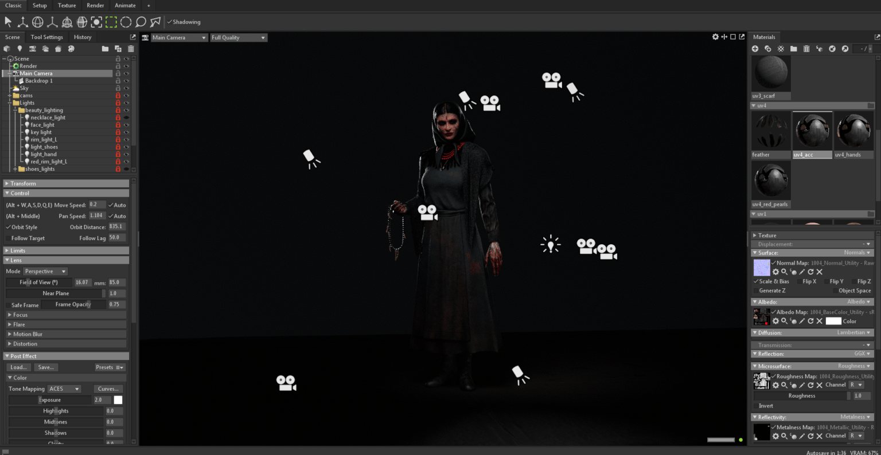Create a new folder in Scene panel
This screenshot has height=455, width=881.
tap(105, 49)
